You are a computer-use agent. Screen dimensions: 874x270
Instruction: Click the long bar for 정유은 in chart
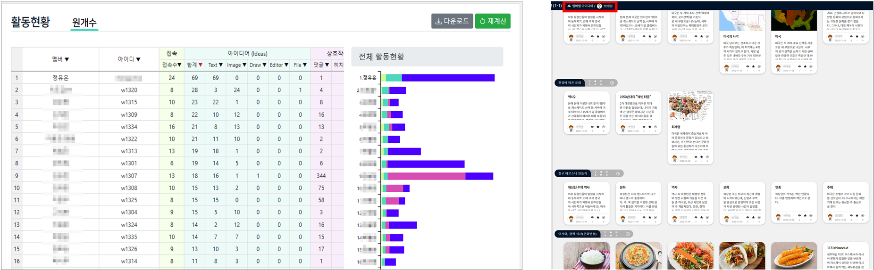tap(447, 78)
